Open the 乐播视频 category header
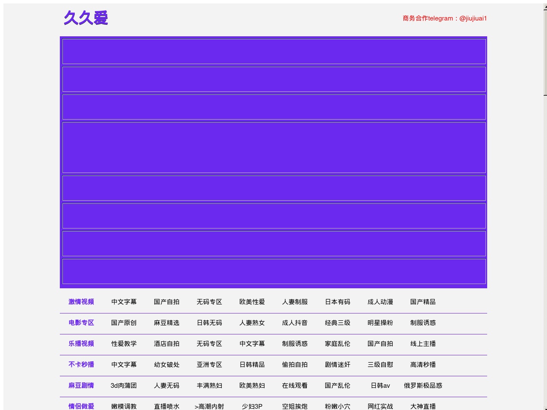The width and height of the screenshot is (547, 410). pyautogui.click(x=81, y=343)
